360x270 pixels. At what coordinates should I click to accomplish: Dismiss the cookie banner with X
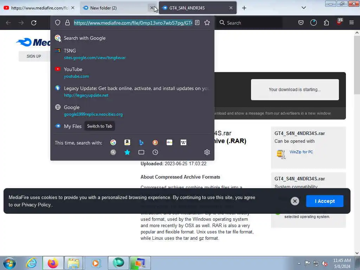coord(295,201)
